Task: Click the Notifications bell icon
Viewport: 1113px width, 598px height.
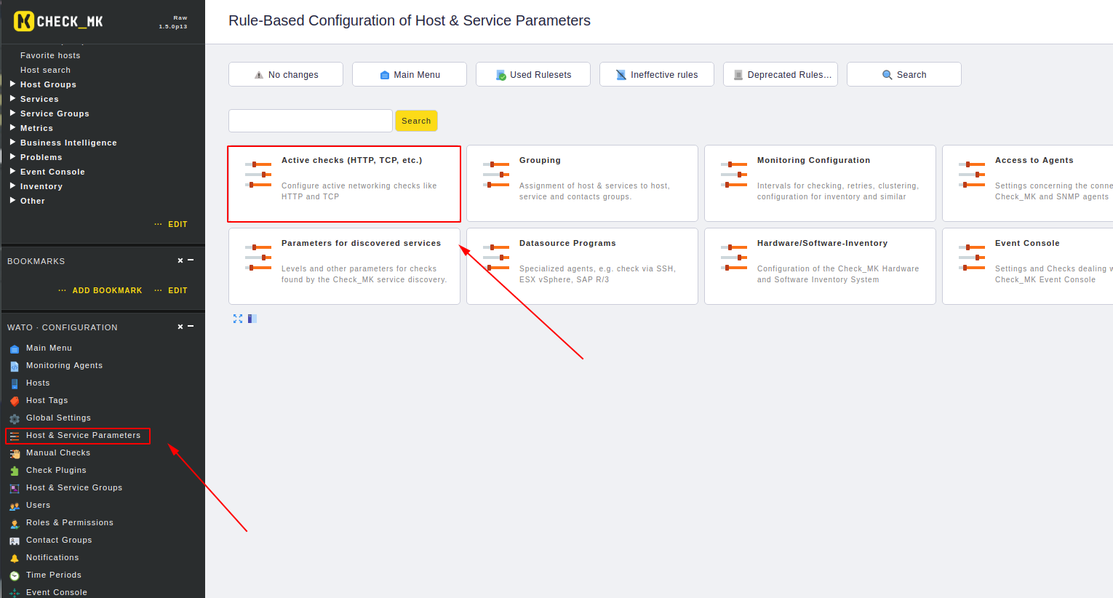Action: tap(15, 558)
